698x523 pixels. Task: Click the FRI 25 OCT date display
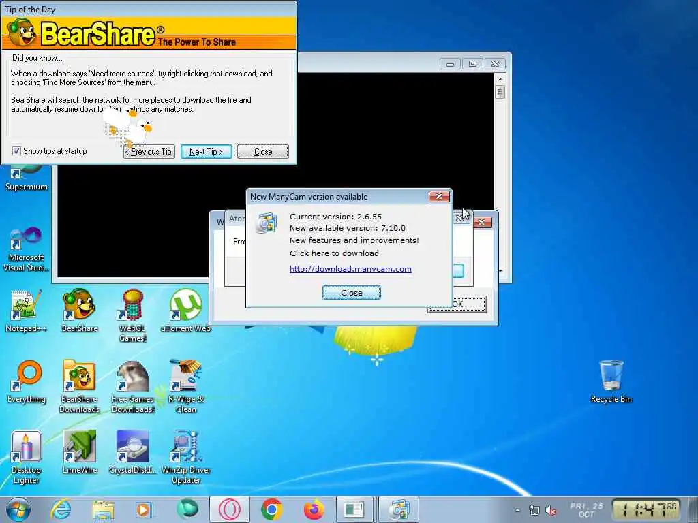(586, 509)
